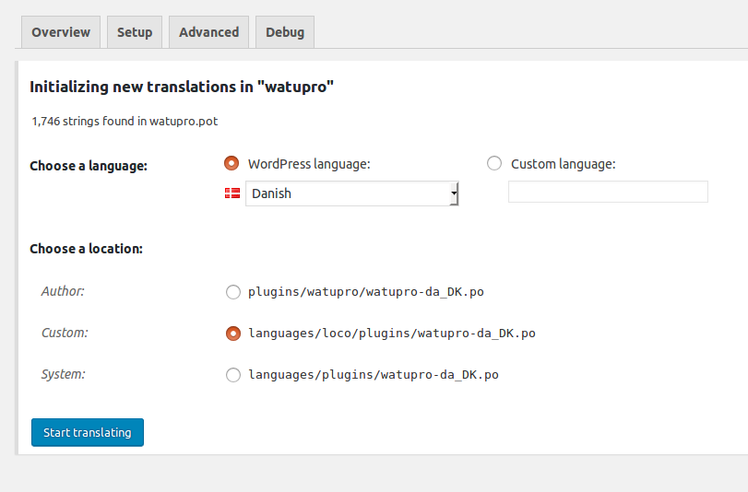
Task: Click the languages/plugins/watupro-da_DK.po path label
Action: pyautogui.click(x=374, y=375)
